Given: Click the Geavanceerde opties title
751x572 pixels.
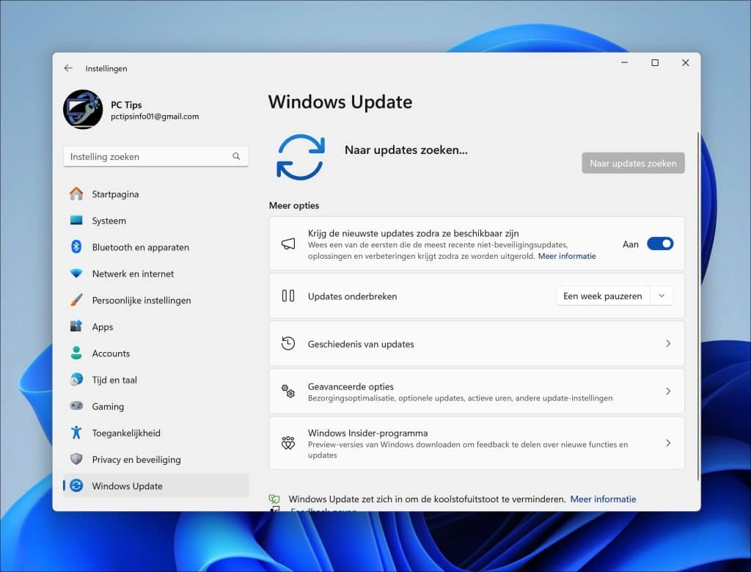Looking at the screenshot, I should pos(351,386).
